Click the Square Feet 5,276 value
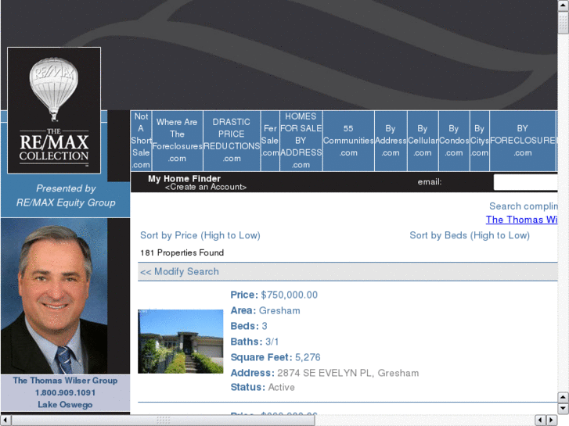The width and height of the screenshot is (569, 426). (x=308, y=357)
